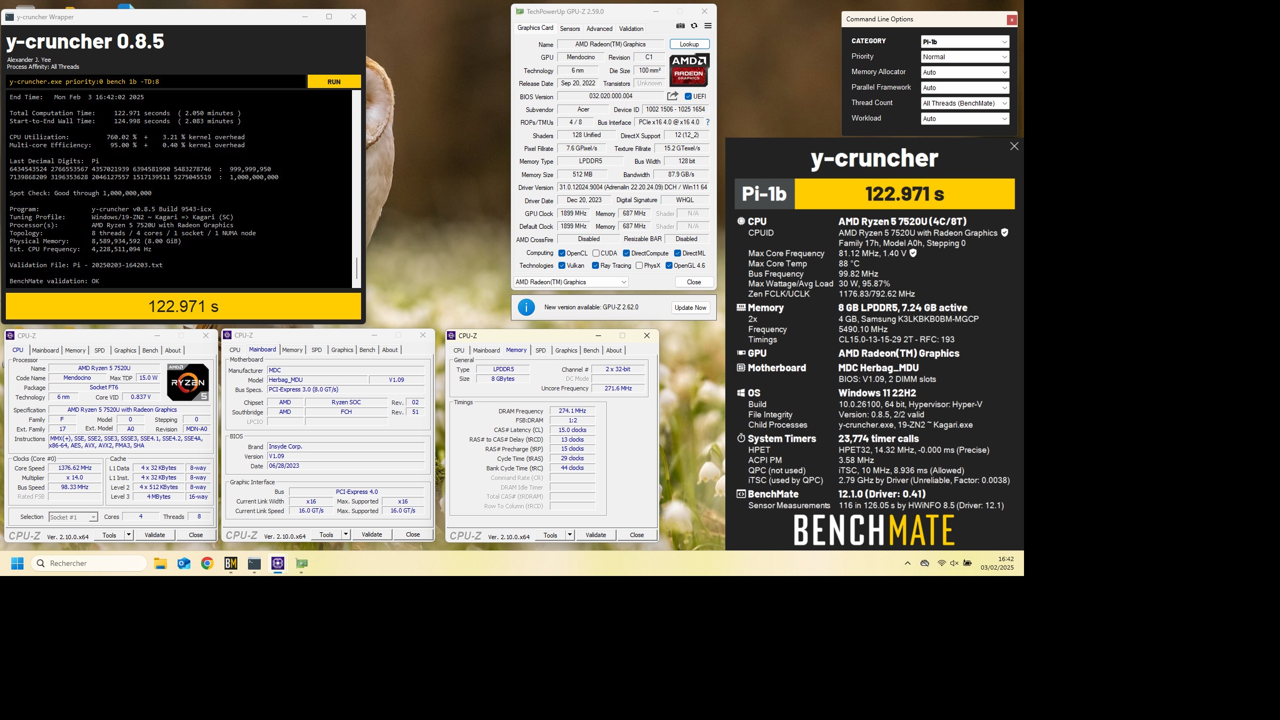Screen dimensions: 1280x720
Task: Switch to the Advanced tab in GPU-Z
Action: [x=599, y=29]
